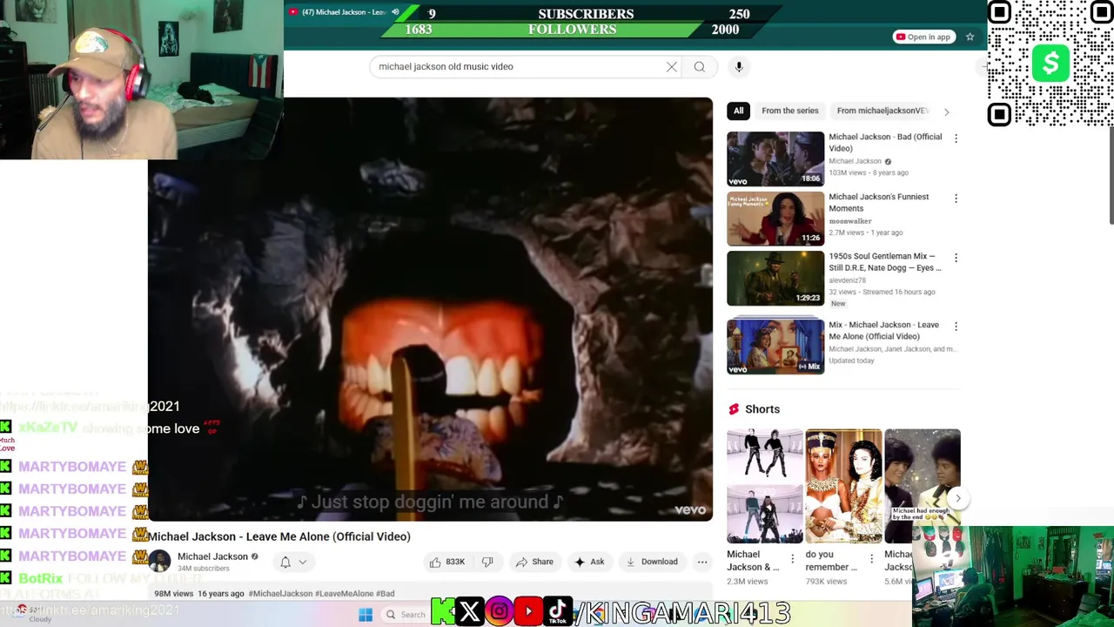
Task: Click the Michael Jackson channel avatar
Action: click(159, 562)
